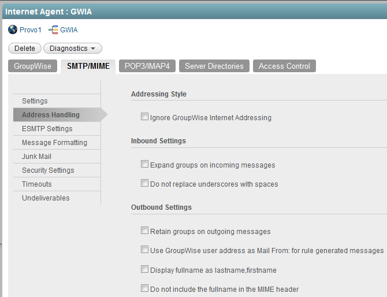
Task: Tick Retain groups on outgoing messages
Action: click(x=145, y=231)
